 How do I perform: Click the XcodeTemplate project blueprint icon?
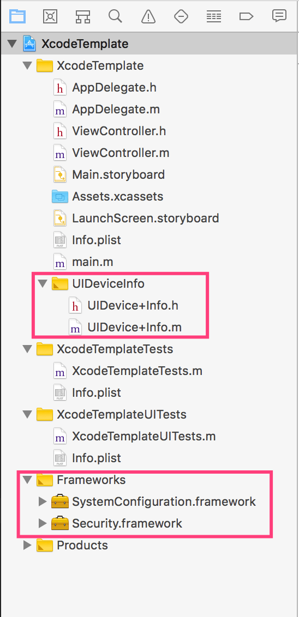pyautogui.click(x=30, y=43)
